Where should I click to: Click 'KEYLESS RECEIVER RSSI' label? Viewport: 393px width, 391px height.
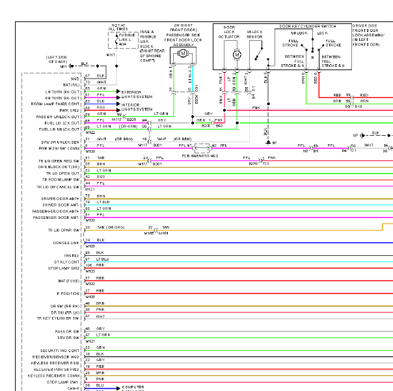(55, 363)
